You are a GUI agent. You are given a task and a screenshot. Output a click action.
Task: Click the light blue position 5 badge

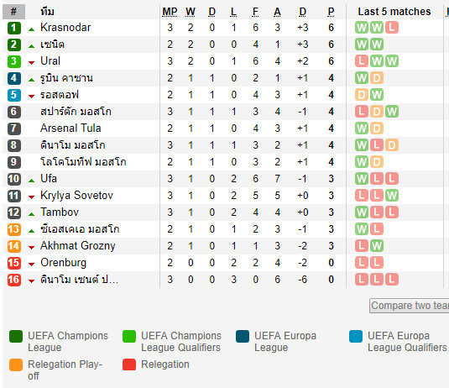tap(13, 95)
